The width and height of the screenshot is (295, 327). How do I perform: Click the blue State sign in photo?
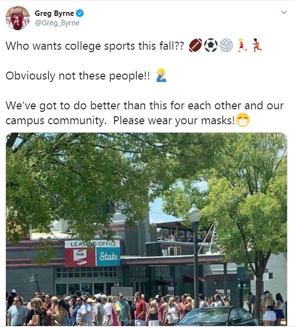(x=108, y=256)
